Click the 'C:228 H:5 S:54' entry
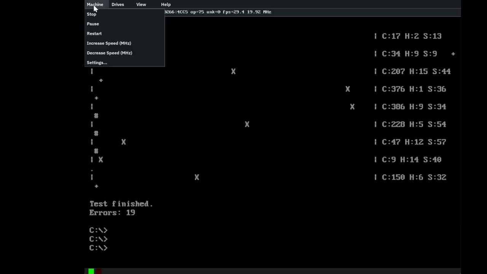Viewport: 487px width, 274px height. pyautogui.click(x=414, y=124)
